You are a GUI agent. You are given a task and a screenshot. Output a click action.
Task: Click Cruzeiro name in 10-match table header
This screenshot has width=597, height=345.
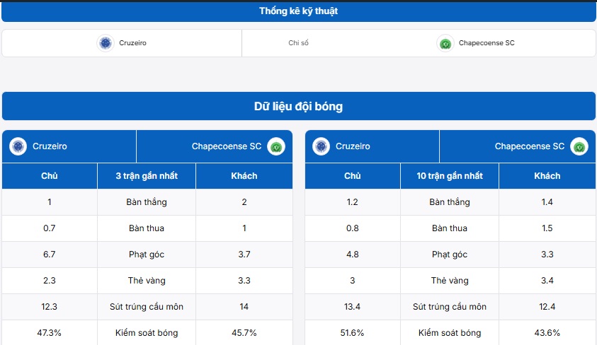click(353, 146)
